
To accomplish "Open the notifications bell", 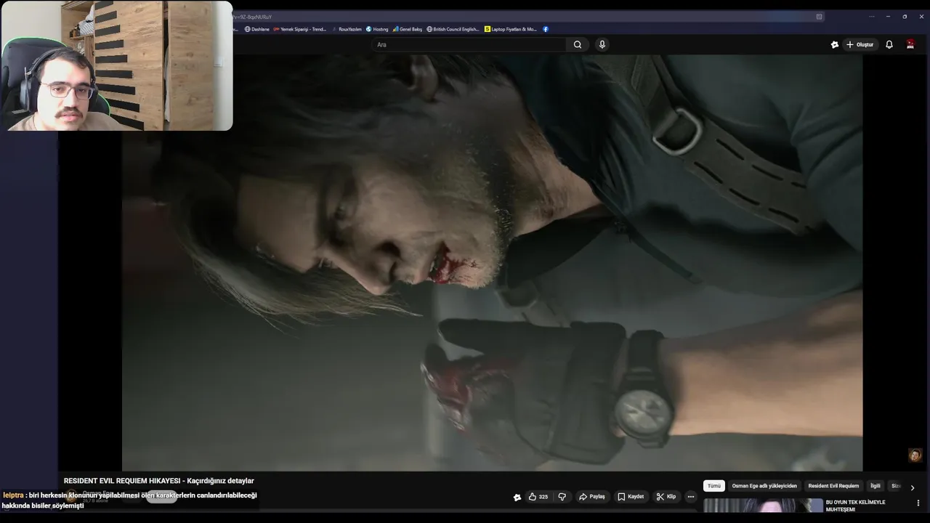I will point(889,44).
